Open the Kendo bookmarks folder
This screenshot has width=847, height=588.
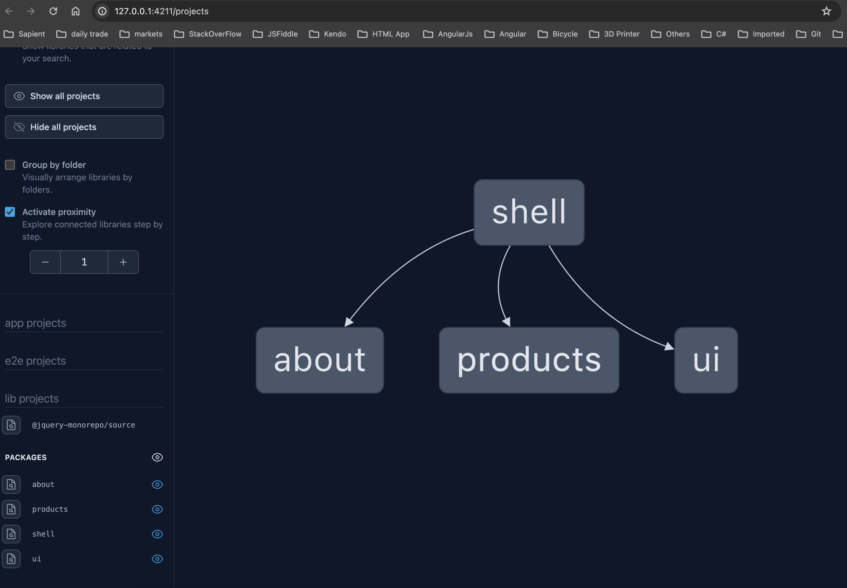pyautogui.click(x=327, y=34)
